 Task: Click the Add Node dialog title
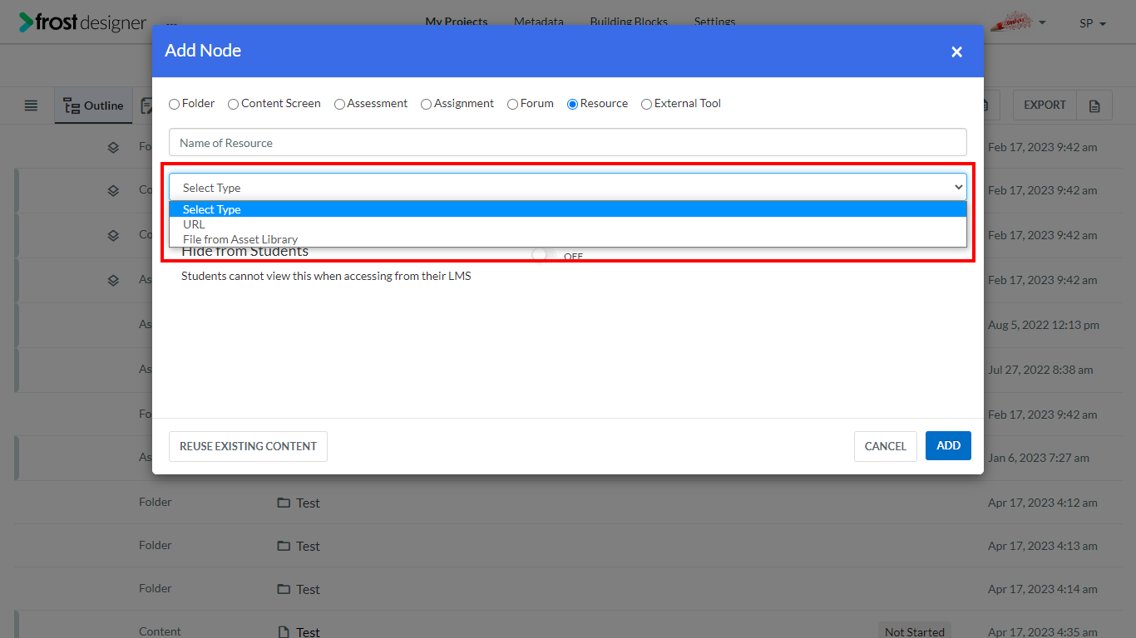203,51
